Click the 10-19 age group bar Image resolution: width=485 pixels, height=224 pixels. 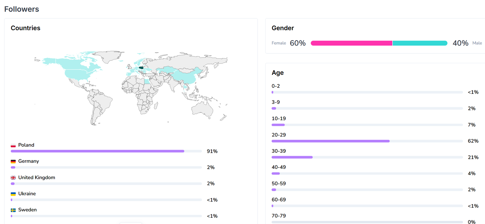click(278, 125)
